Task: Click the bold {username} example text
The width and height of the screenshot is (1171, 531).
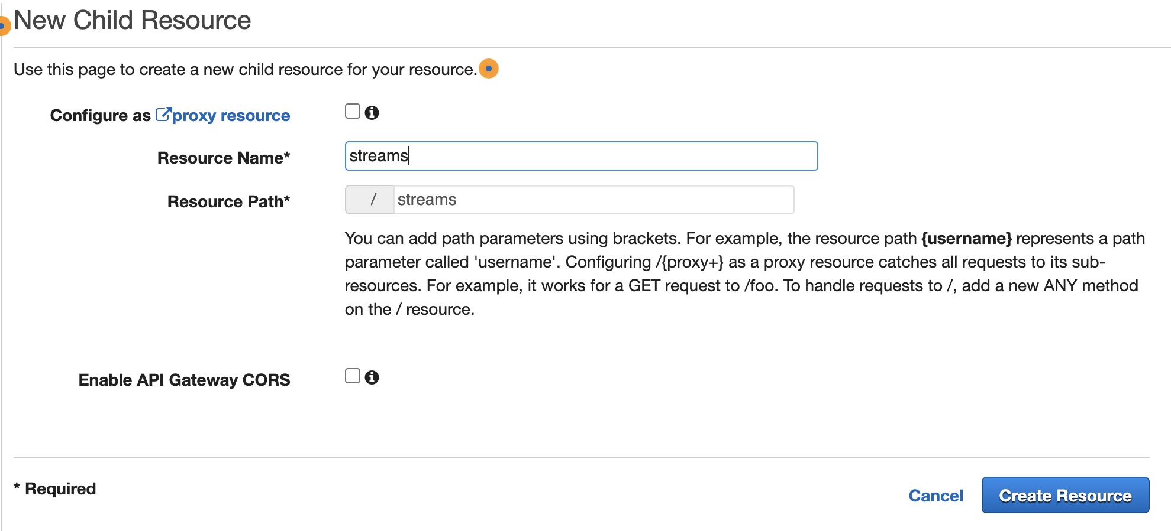Action: (x=966, y=238)
